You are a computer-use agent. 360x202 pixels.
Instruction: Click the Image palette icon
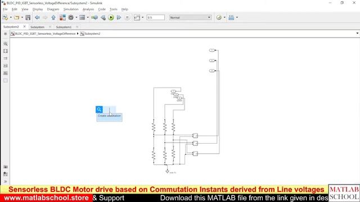6,73
